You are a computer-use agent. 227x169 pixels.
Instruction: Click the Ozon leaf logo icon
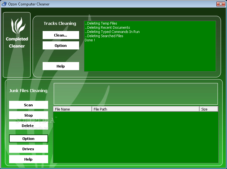[18, 26]
